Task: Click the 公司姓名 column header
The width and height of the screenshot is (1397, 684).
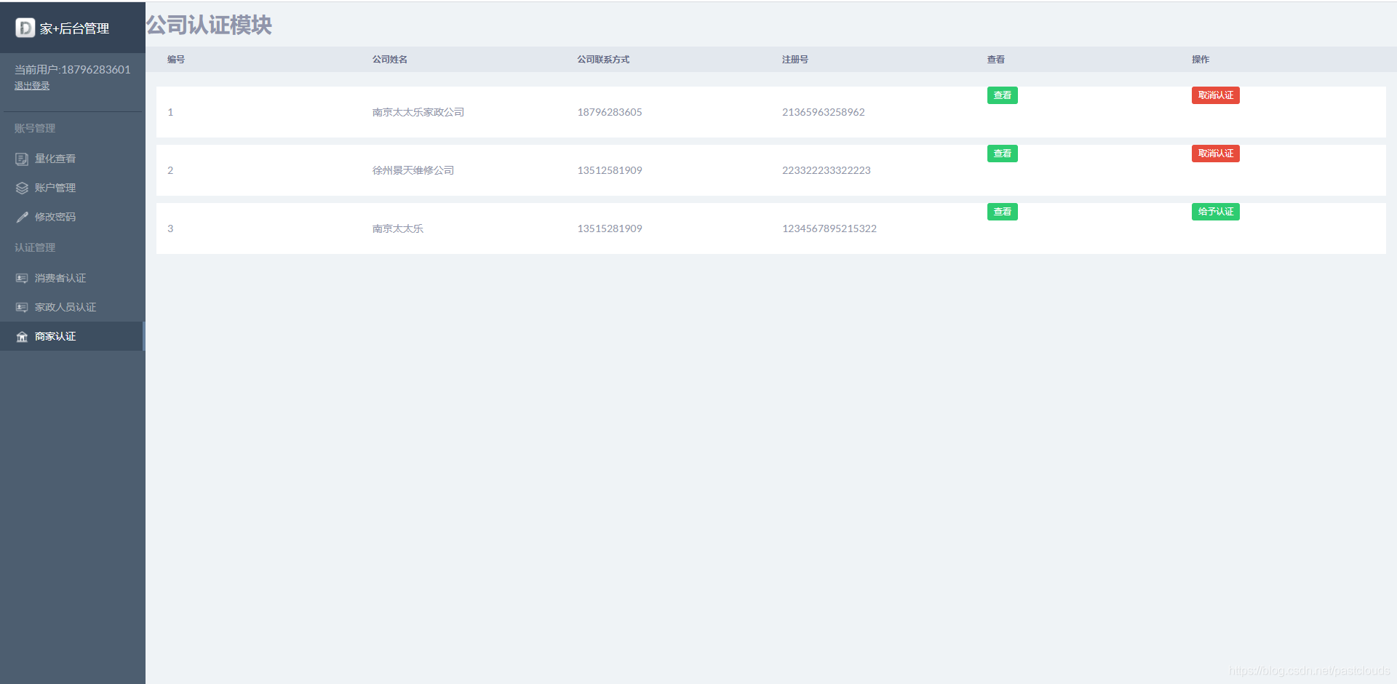Action: 390,60
